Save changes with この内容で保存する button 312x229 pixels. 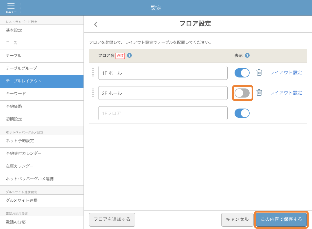coord(281,219)
